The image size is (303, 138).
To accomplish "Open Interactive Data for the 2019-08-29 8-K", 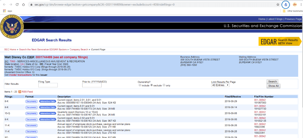I will click(x=47, y=102).
